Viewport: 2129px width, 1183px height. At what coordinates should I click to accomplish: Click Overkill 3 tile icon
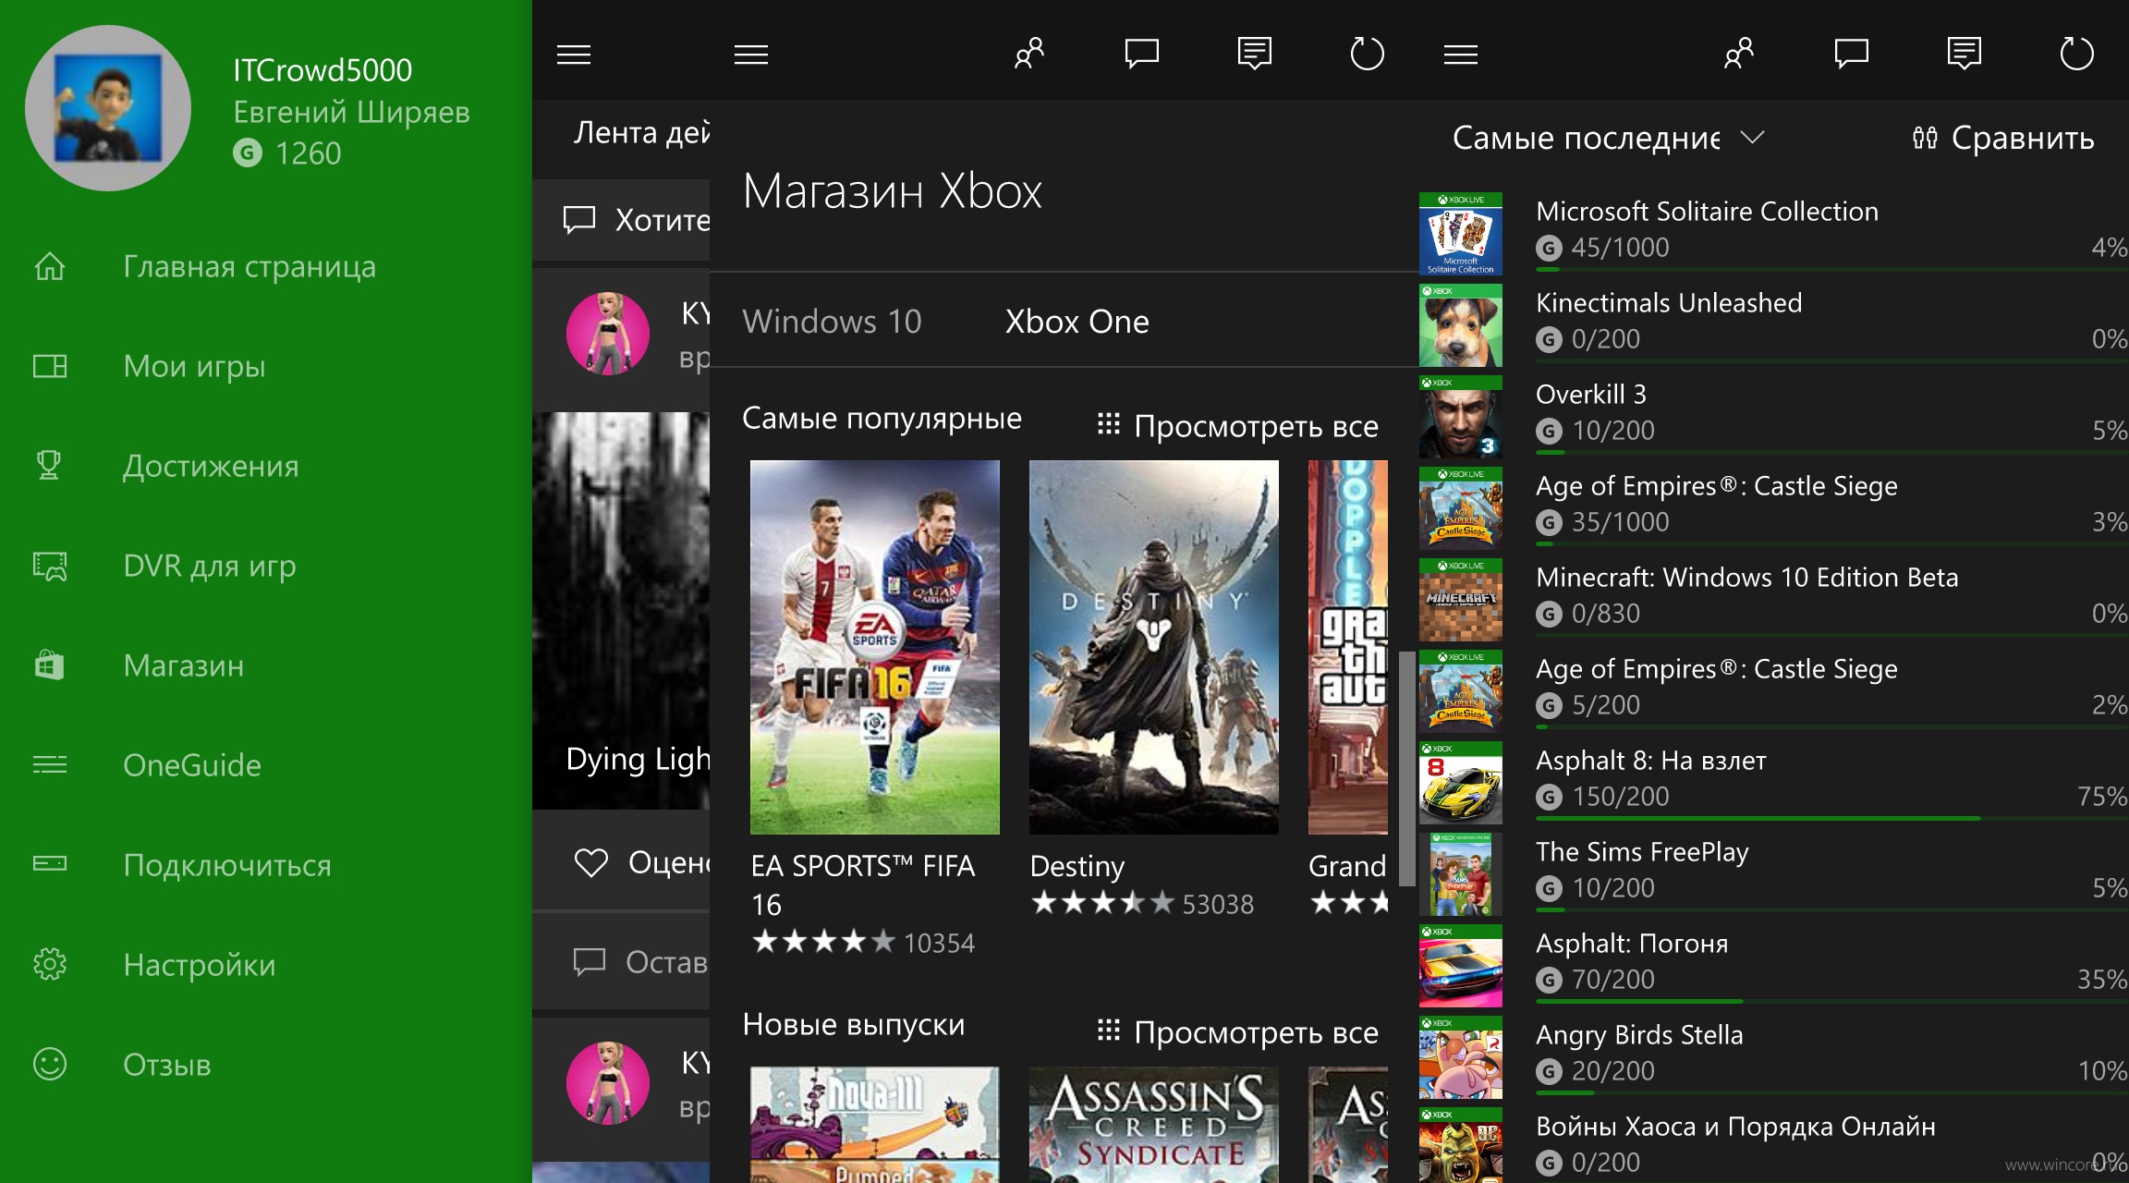point(1461,417)
